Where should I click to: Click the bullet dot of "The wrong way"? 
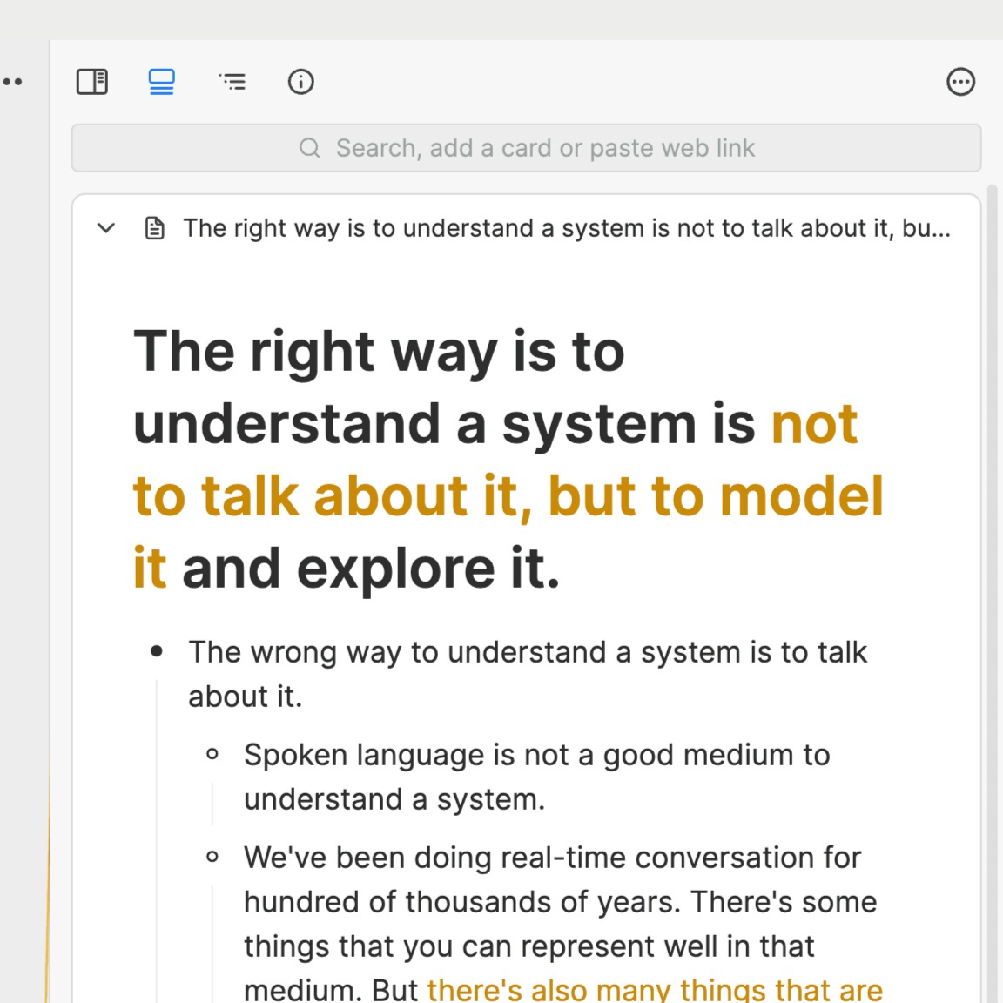tap(157, 651)
